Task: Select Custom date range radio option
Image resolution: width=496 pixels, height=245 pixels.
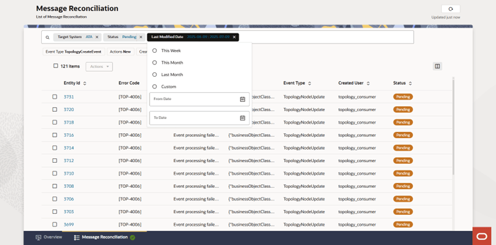Action: tap(154, 87)
